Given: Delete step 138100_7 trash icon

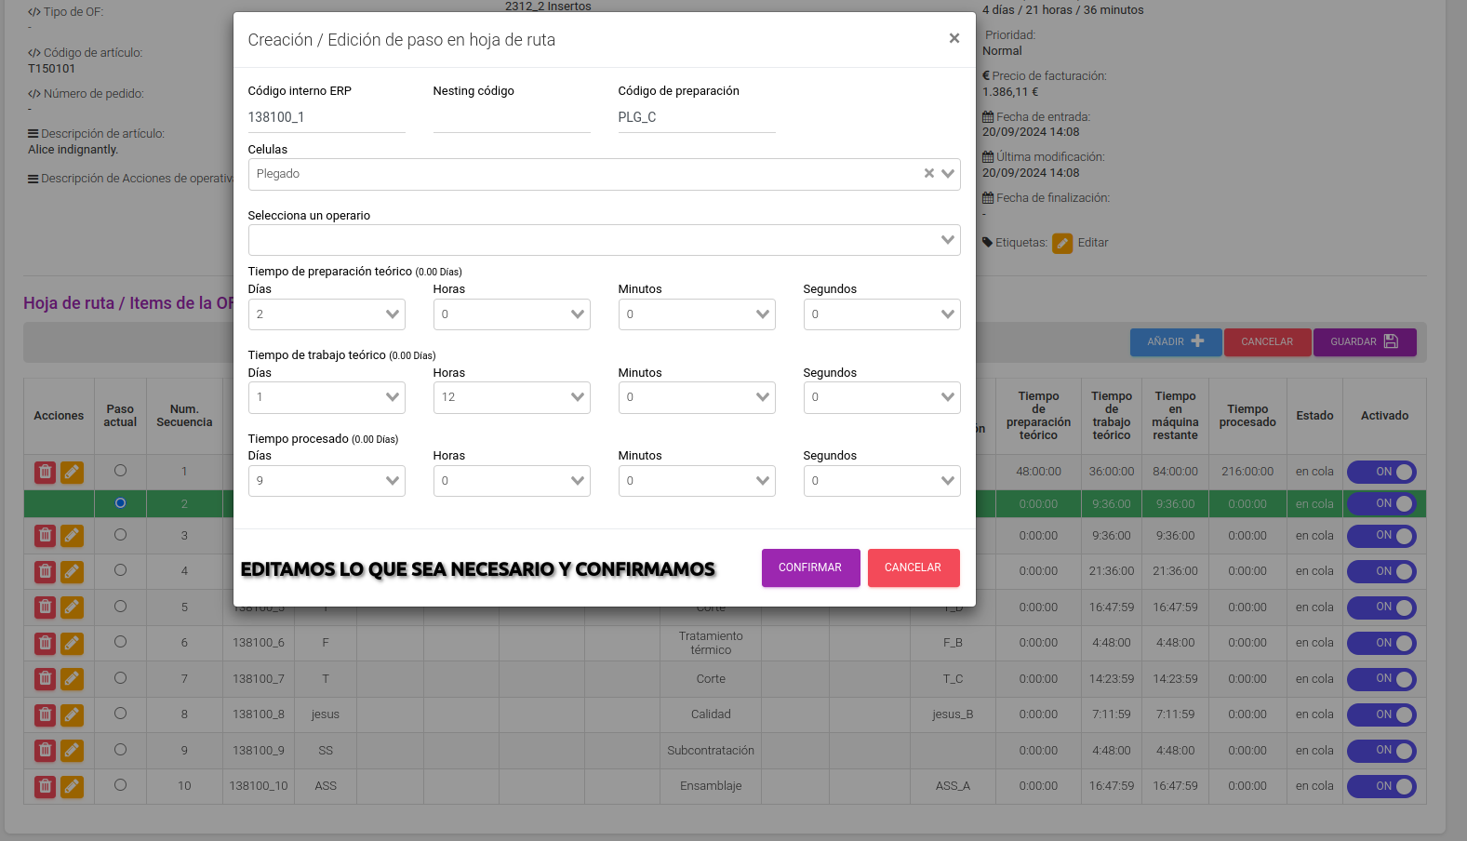Looking at the screenshot, I should click(x=45, y=679).
